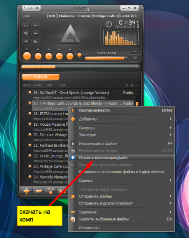Viewport: 189px width, 238px height.
Task: Click the 01:34 time display
Action: (127, 23)
